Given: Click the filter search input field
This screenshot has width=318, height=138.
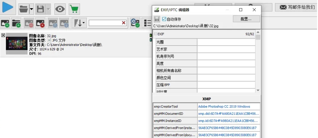Looking at the screenshot, I should click(x=105, y=23).
